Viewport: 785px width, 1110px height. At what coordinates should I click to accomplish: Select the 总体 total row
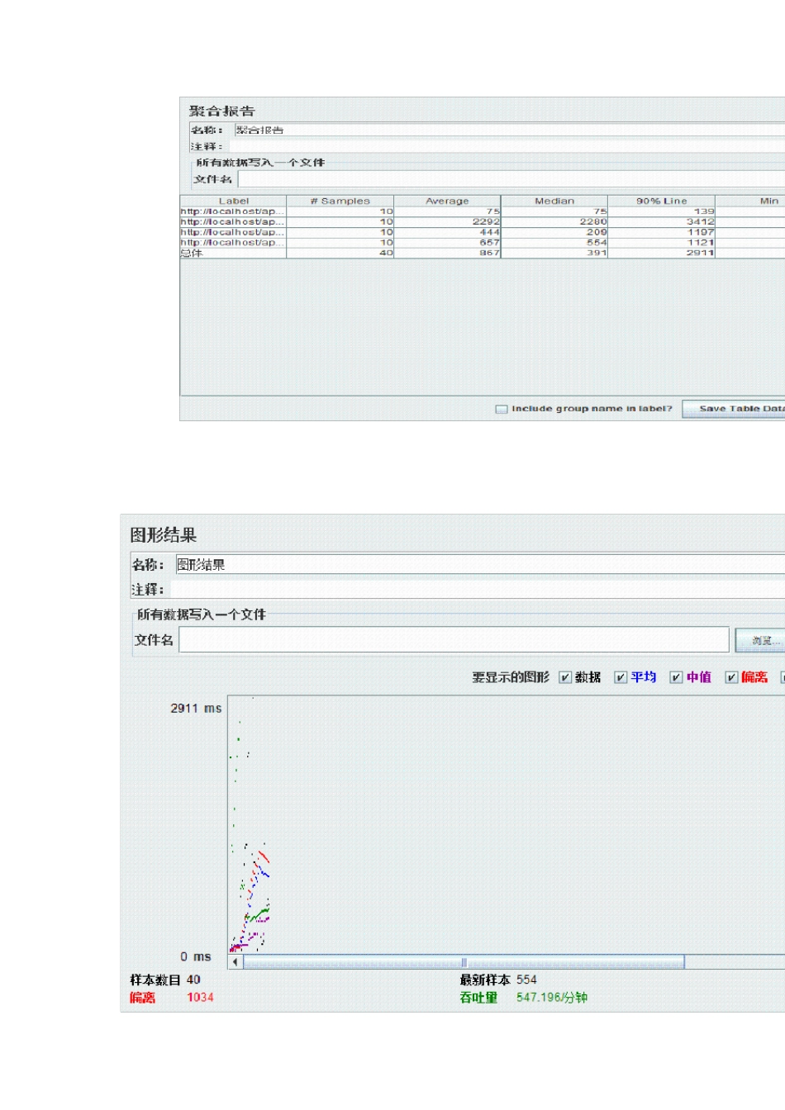pos(483,254)
